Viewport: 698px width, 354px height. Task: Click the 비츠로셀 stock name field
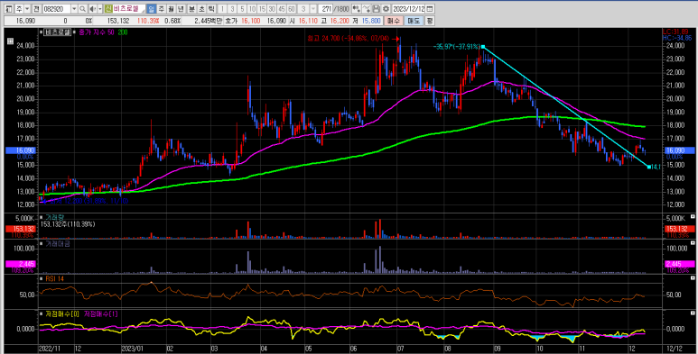coord(128,9)
